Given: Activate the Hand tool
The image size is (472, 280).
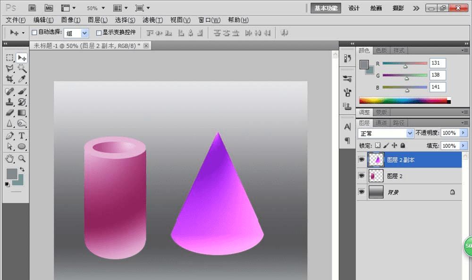Looking at the screenshot, I should point(9,158).
